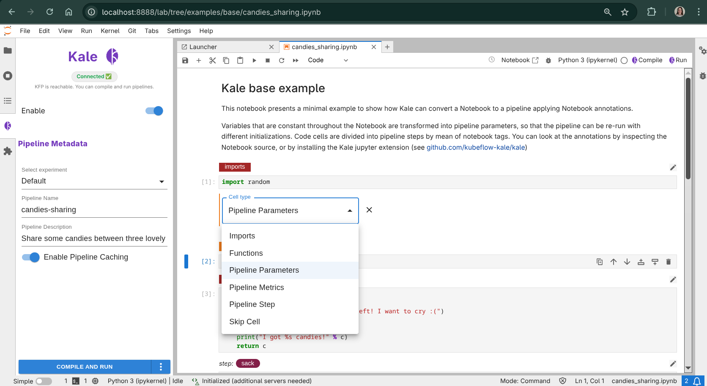Open the table of contents sidebar icon
The height and width of the screenshot is (386, 707).
[x=8, y=101]
